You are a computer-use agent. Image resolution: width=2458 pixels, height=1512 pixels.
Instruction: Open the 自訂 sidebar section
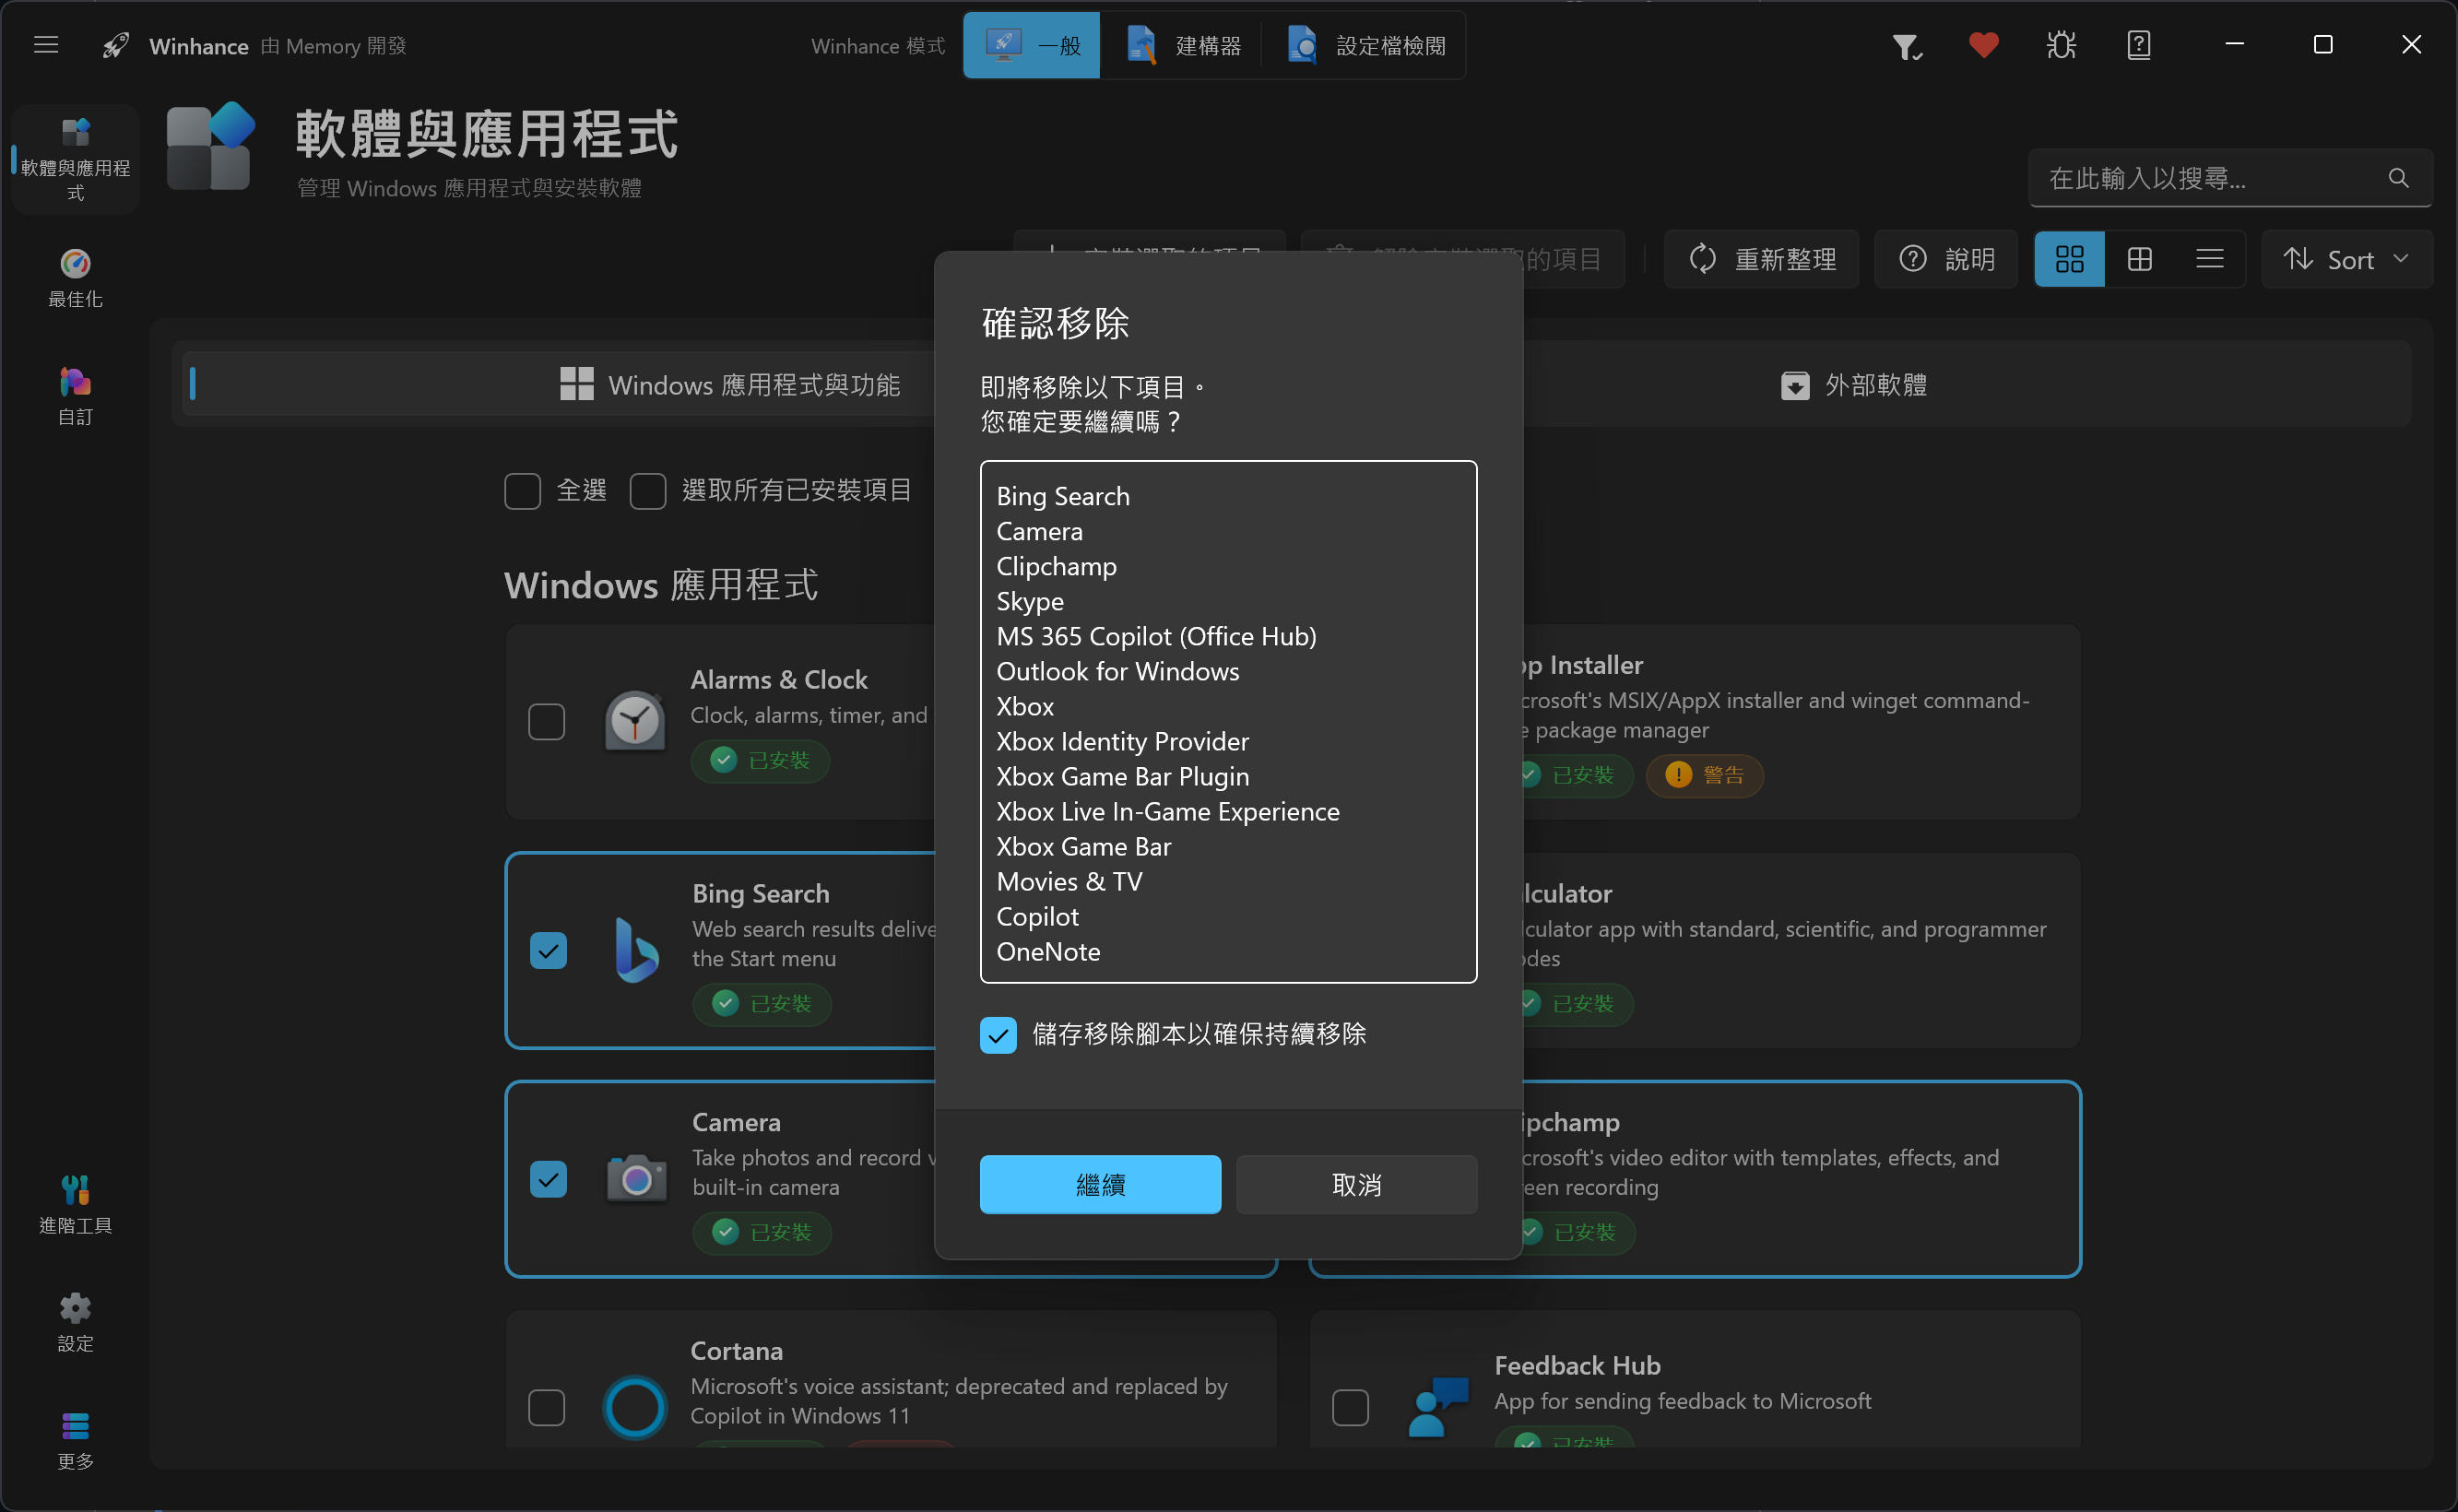click(75, 396)
